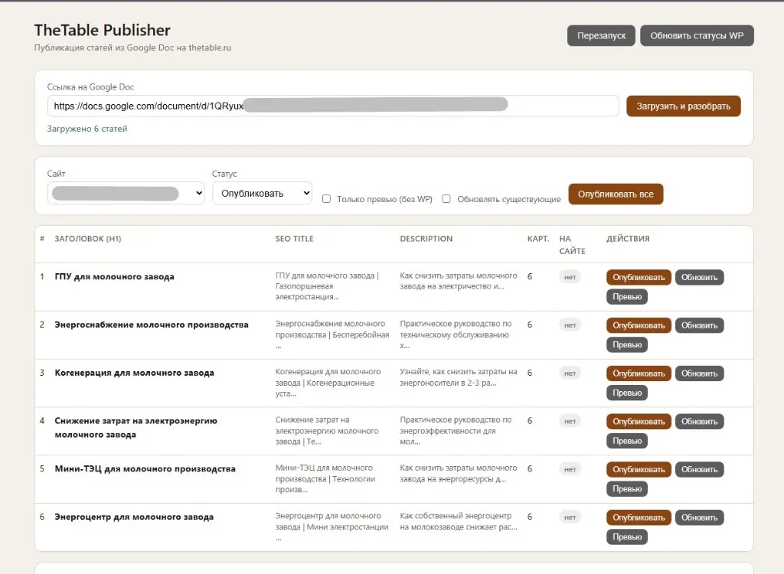The image size is (784, 574).
Task: Click description 'Узнайте, как снизить затраты на'
Action: (x=459, y=371)
